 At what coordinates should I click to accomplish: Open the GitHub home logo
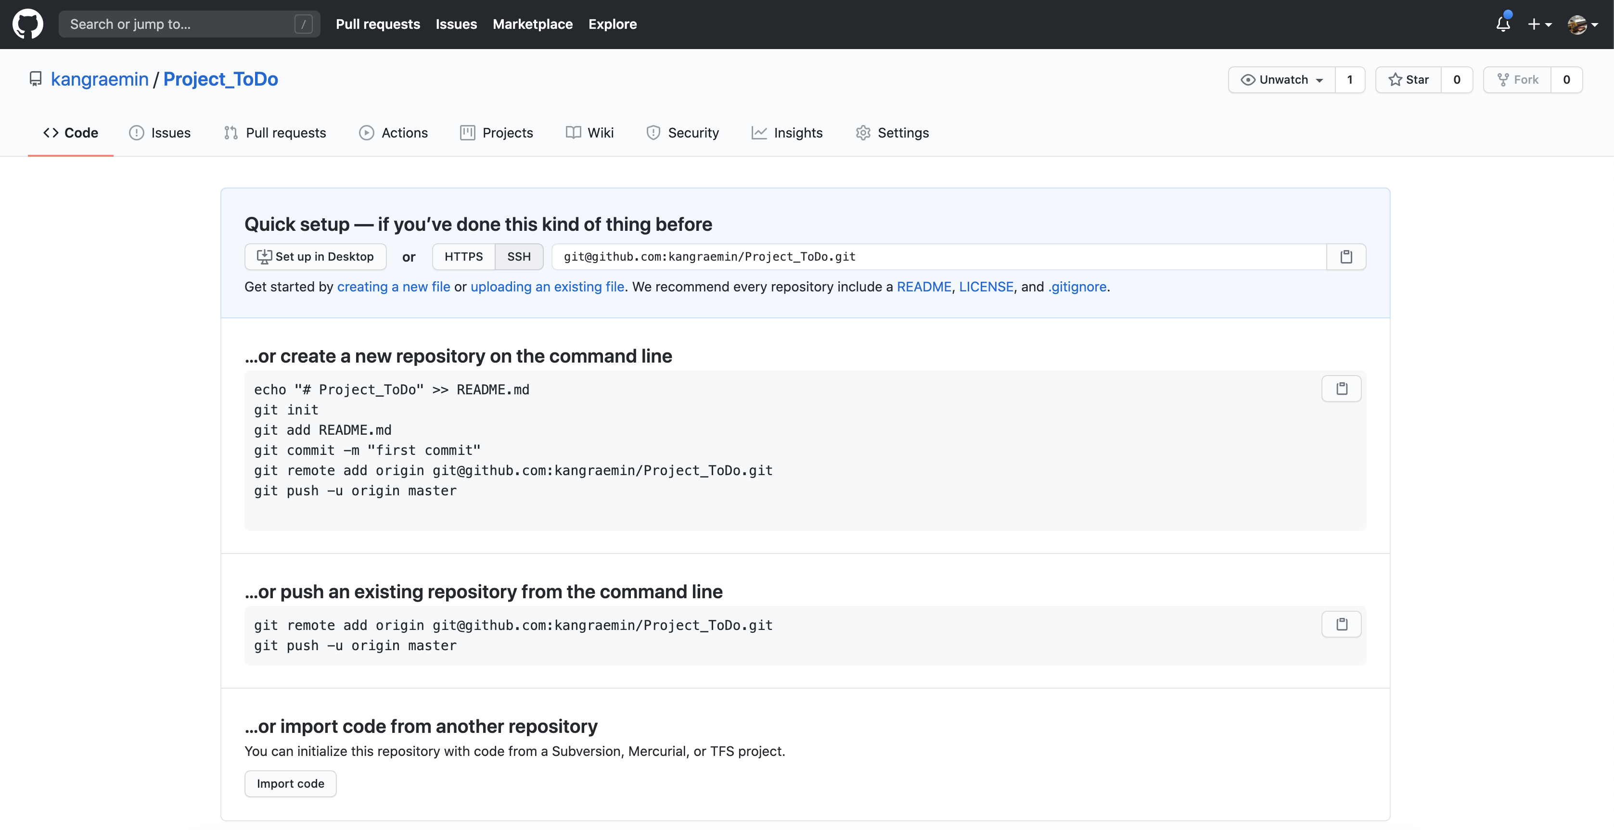point(27,24)
